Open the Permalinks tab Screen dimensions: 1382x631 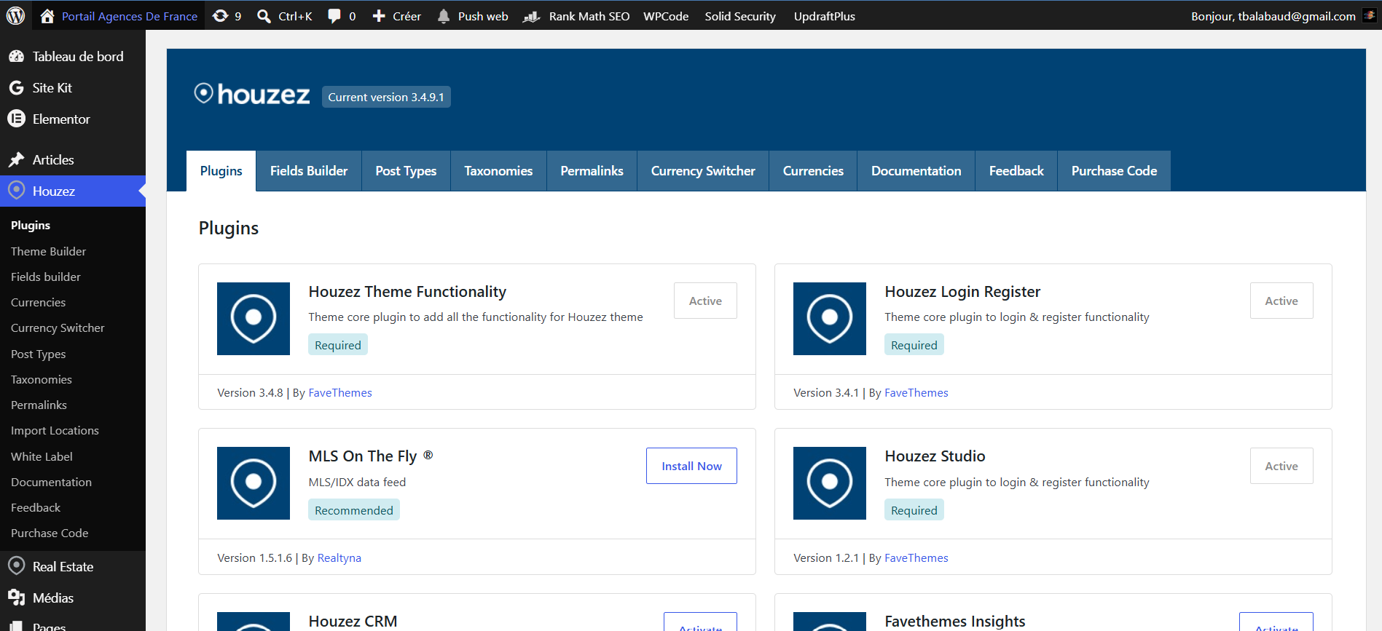point(592,171)
